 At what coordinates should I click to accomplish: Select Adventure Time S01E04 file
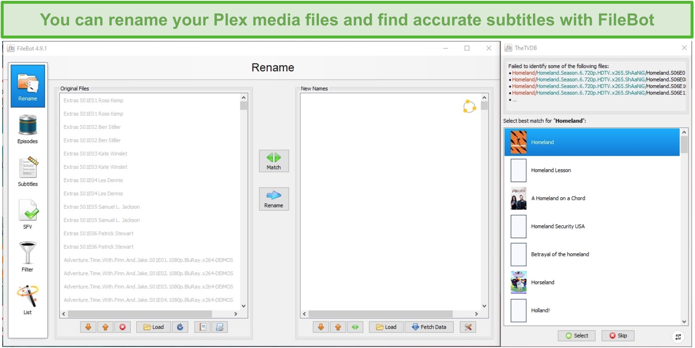point(149,300)
